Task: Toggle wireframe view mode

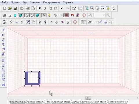Action: 5,15
